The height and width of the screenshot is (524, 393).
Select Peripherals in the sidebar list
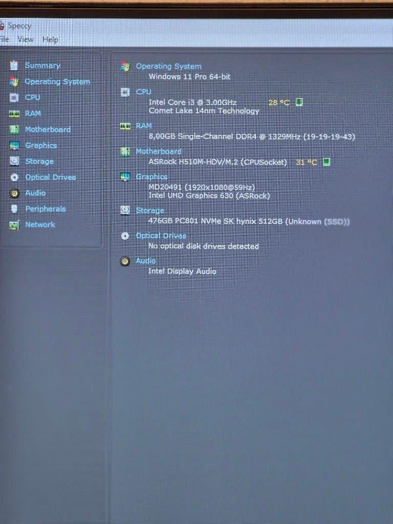click(46, 209)
